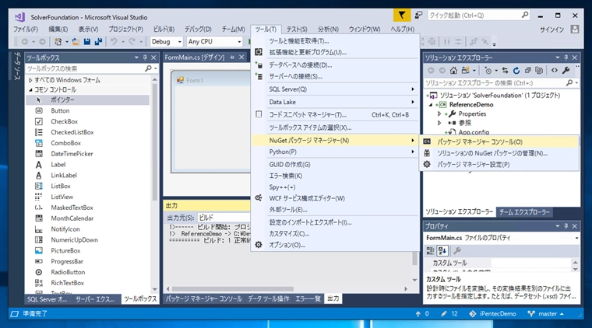
Task: Expand the 参照 node in Solution Explorer
Action: 439,123
